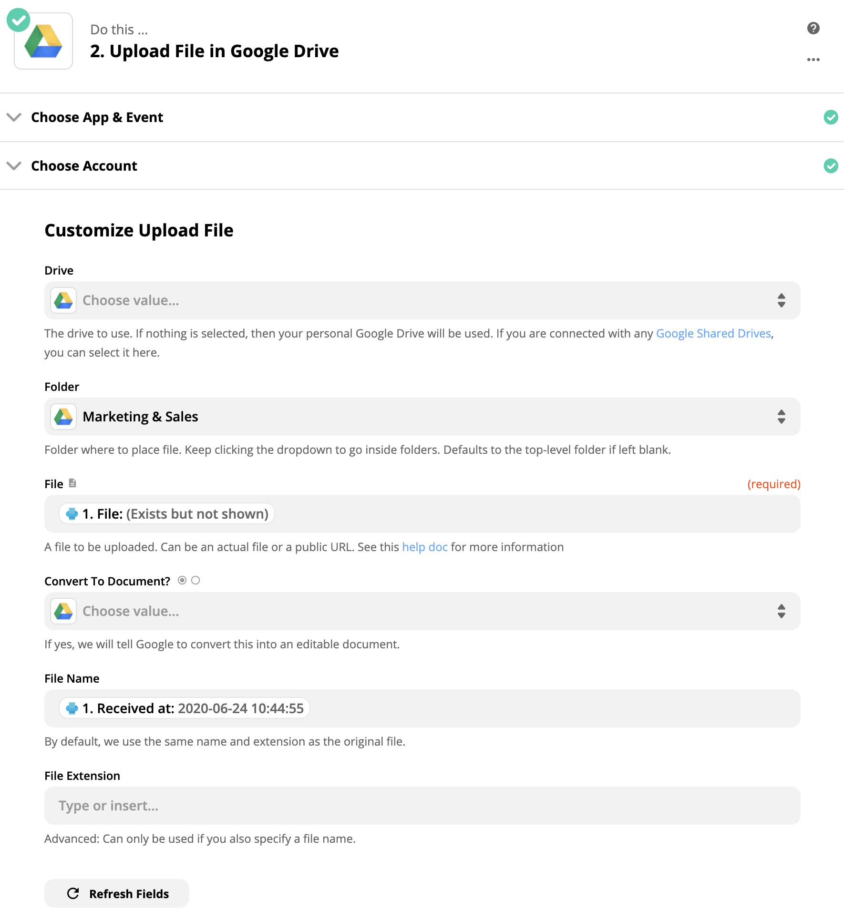Select the first Convert To Document radio
This screenshot has height=911, width=844.
click(182, 580)
